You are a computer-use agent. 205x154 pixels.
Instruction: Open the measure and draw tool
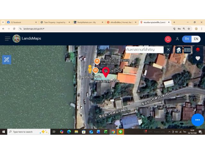pos(6,60)
